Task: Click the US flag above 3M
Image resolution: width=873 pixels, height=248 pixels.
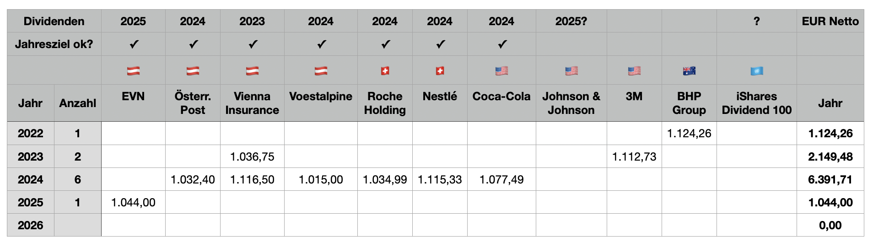Action: 634,71
